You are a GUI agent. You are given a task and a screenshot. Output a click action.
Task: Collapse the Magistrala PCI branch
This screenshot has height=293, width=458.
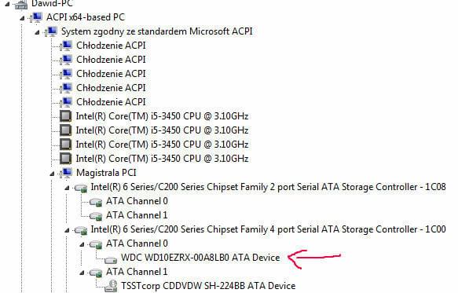pyautogui.click(x=52, y=174)
